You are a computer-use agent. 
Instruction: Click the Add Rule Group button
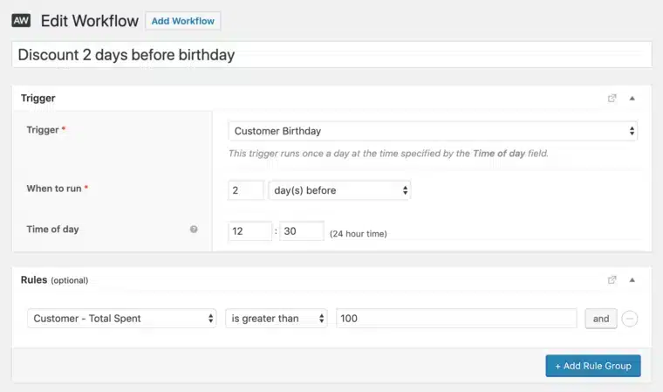click(x=593, y=366)
